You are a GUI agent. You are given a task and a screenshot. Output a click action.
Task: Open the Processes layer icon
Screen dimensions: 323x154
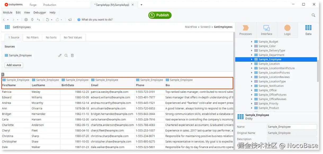click(245, 30)
